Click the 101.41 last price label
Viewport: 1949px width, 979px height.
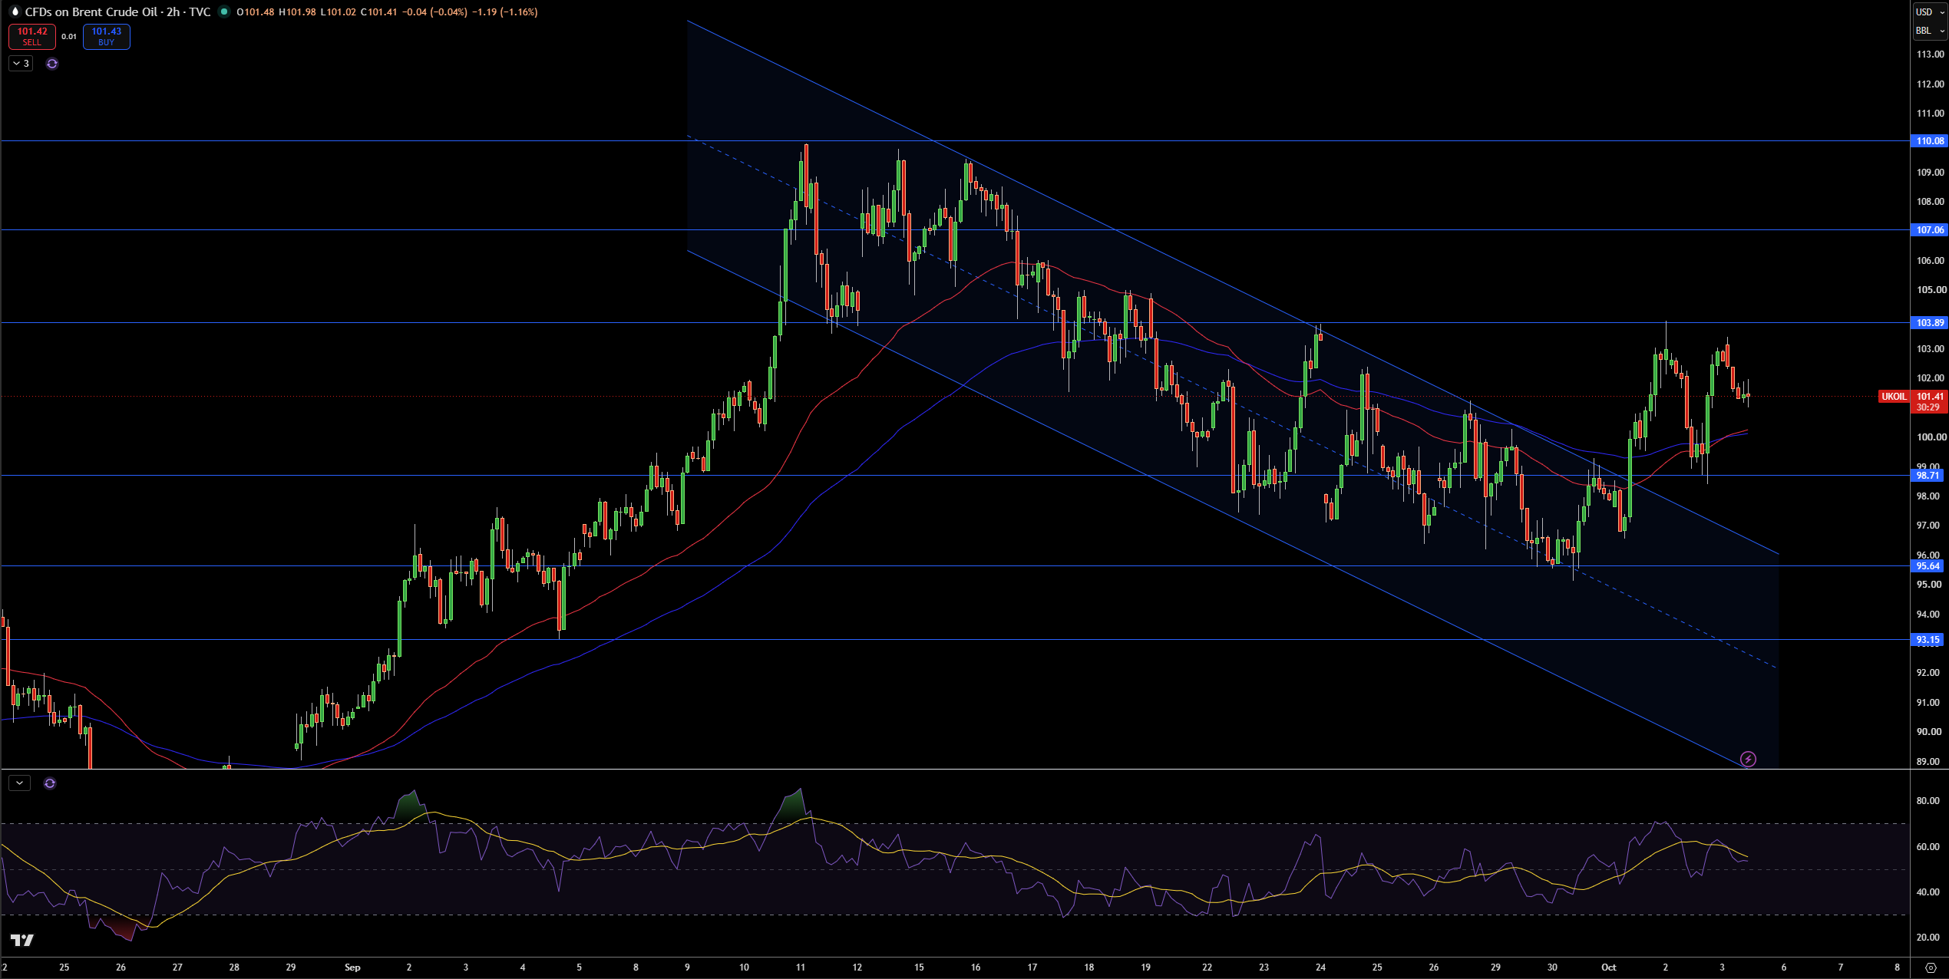coord(1930,397)
